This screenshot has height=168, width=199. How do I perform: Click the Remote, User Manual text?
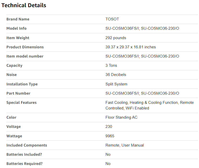point(125,145)
